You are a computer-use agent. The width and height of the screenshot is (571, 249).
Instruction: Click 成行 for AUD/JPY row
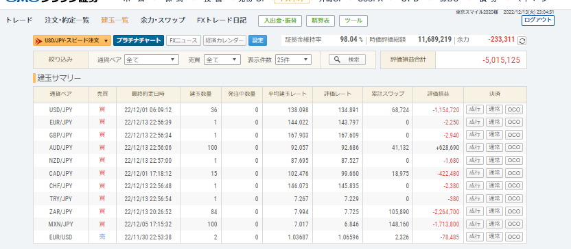pos(475,147)
